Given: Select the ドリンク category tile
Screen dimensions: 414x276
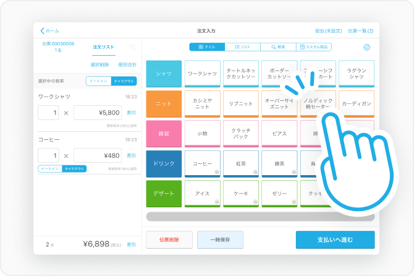Looking at the screenshot, I should [164, 163].
